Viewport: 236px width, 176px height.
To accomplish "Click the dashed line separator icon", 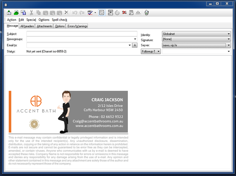I will tap(138, 13).
